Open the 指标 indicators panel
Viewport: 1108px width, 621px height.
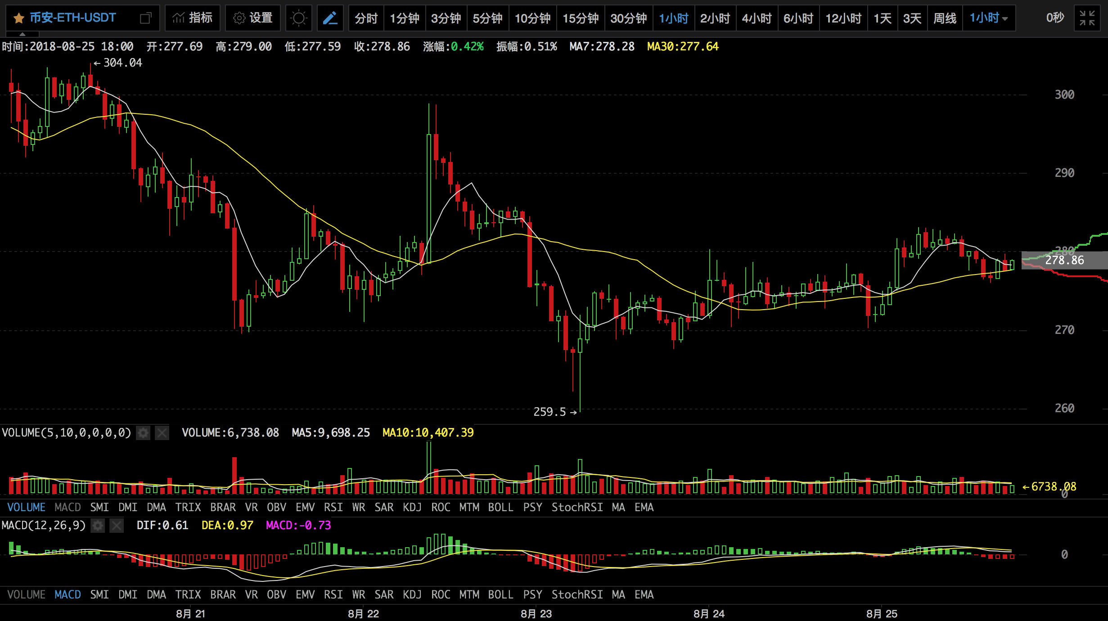tap(193, 18)
